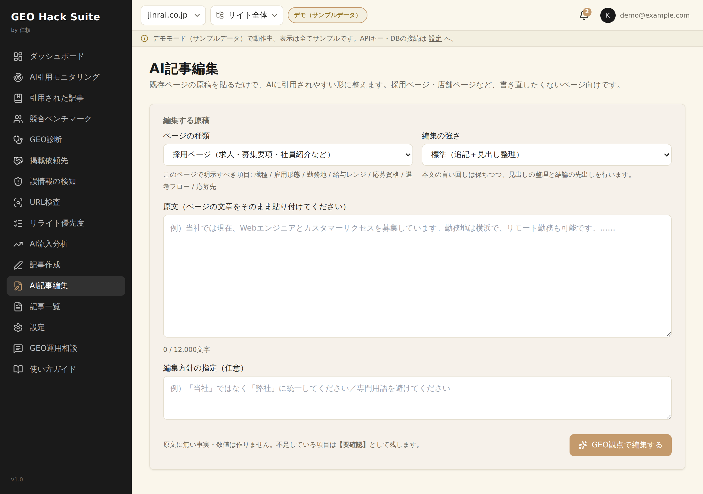The height and width of the screenshot is (494, 703).
Task: Click the AI流入分析 trend icon
Action: (18, 244)
